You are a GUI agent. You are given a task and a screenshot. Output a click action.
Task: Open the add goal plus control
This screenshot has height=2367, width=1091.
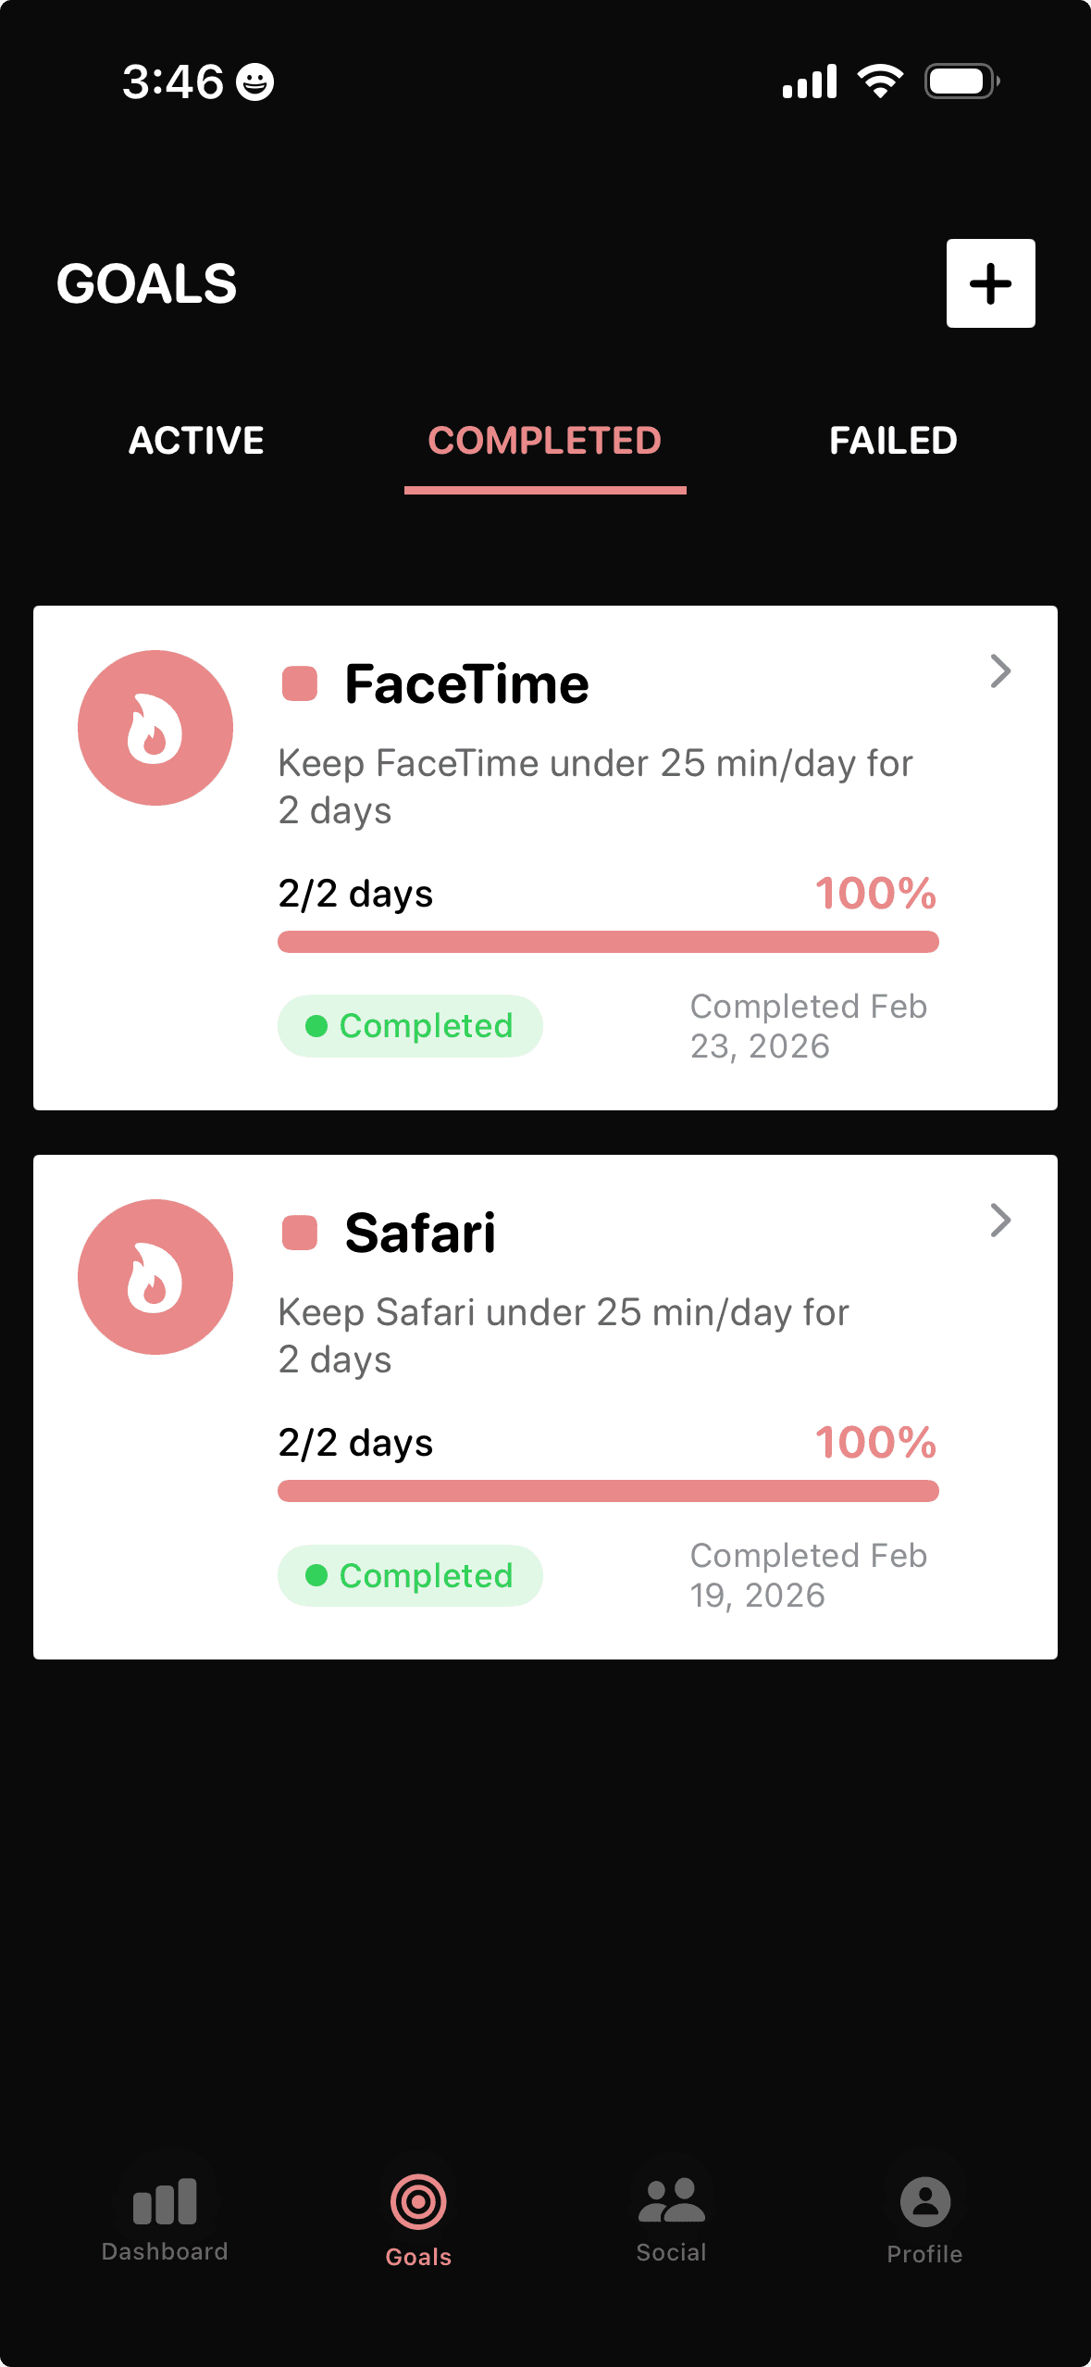click(x=990, y=283)
